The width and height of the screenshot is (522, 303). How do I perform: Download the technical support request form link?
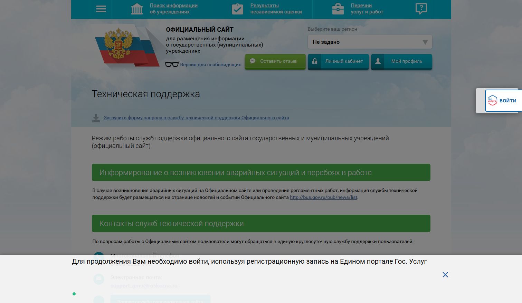(x=196, y=118)
